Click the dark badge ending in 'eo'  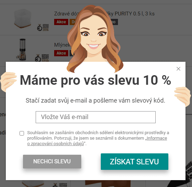tap(115, 22)
